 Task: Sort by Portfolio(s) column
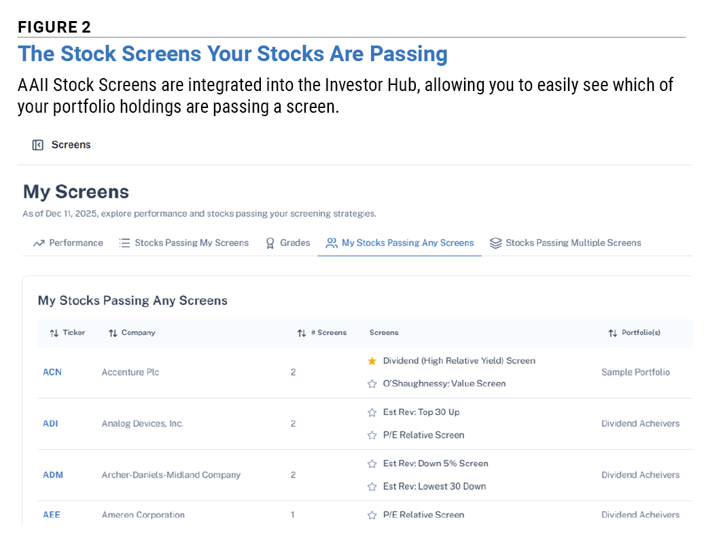635,333
